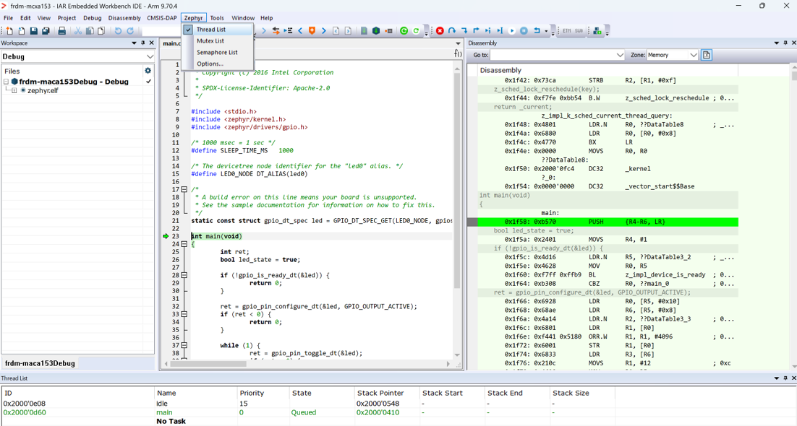Click the Step Out debug icon
The image size is (797, 426).
tap(476, 31)
